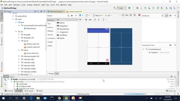The image size is (180, 101).
Task: Open View Options eye dropdown
Action: tap(81, 20)
